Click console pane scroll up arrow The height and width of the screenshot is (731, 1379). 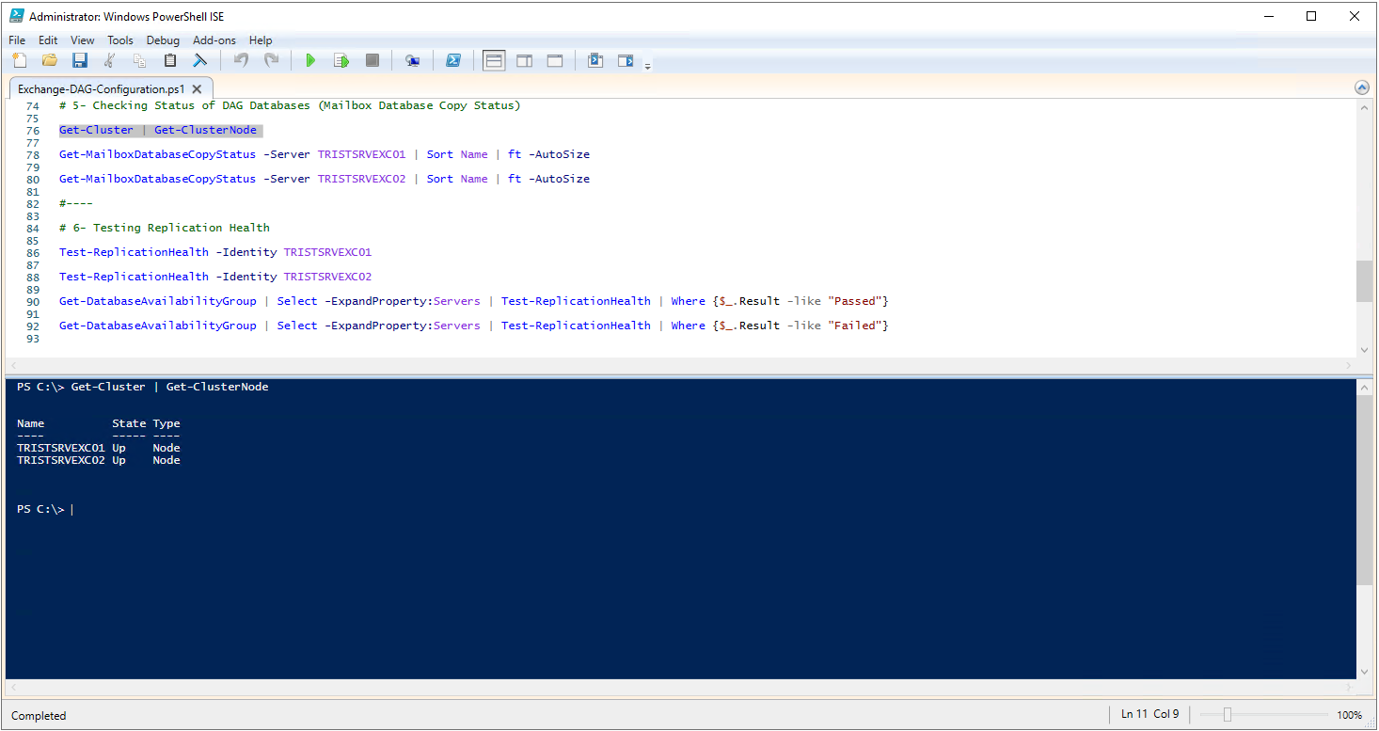1364,387
